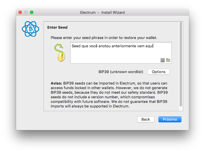
Task: Open the seed Options button
Action: [158, 72]
